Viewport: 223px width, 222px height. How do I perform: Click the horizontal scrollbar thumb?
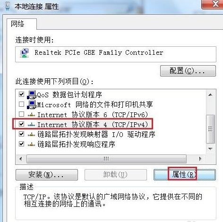[106, 159]
